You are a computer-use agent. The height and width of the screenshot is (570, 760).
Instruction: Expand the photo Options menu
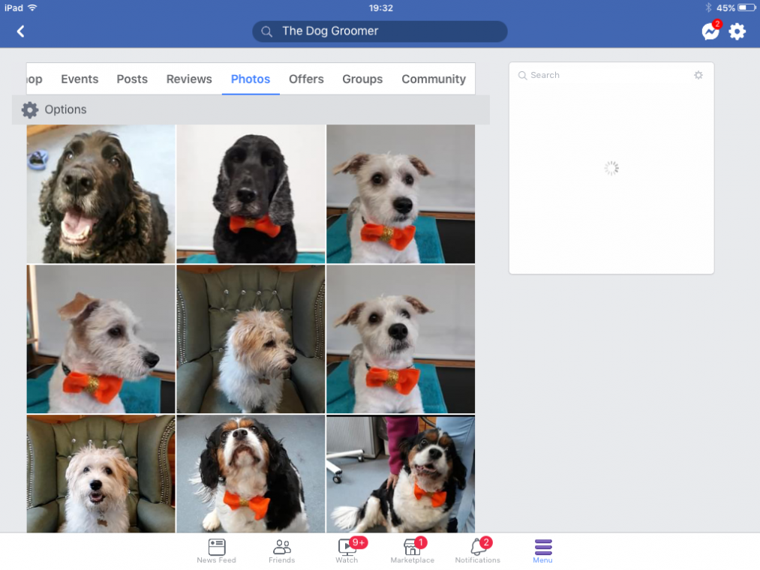click(54, 109)
